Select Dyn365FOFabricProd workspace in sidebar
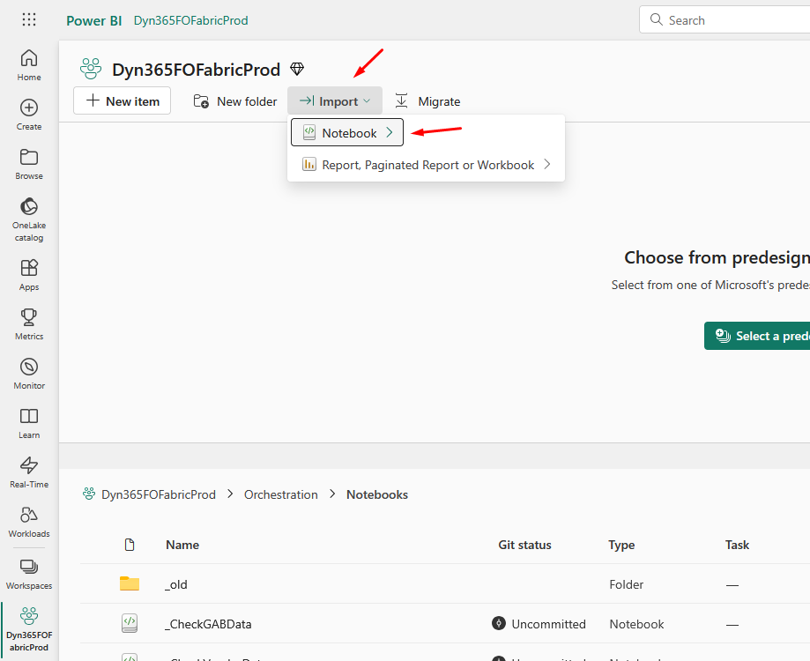810x661 pixels. click(29, 629)
